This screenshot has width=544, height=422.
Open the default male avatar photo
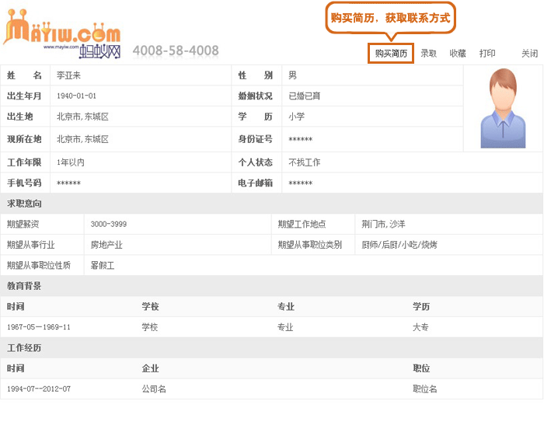click(503, 108)
